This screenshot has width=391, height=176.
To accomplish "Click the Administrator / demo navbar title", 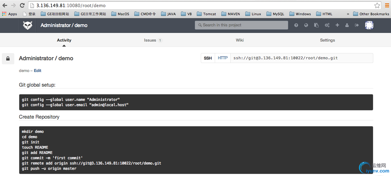I will click(64, 25).
